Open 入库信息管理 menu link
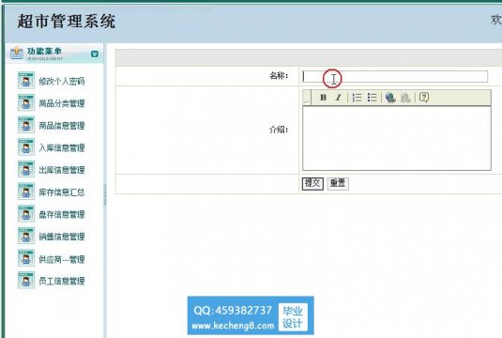 click(x=62, y=147)
